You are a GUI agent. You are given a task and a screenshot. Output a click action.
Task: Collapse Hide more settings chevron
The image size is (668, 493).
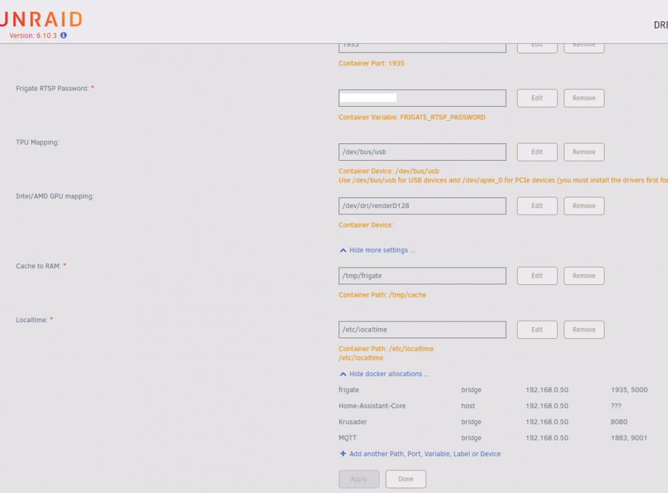point(343,251)
